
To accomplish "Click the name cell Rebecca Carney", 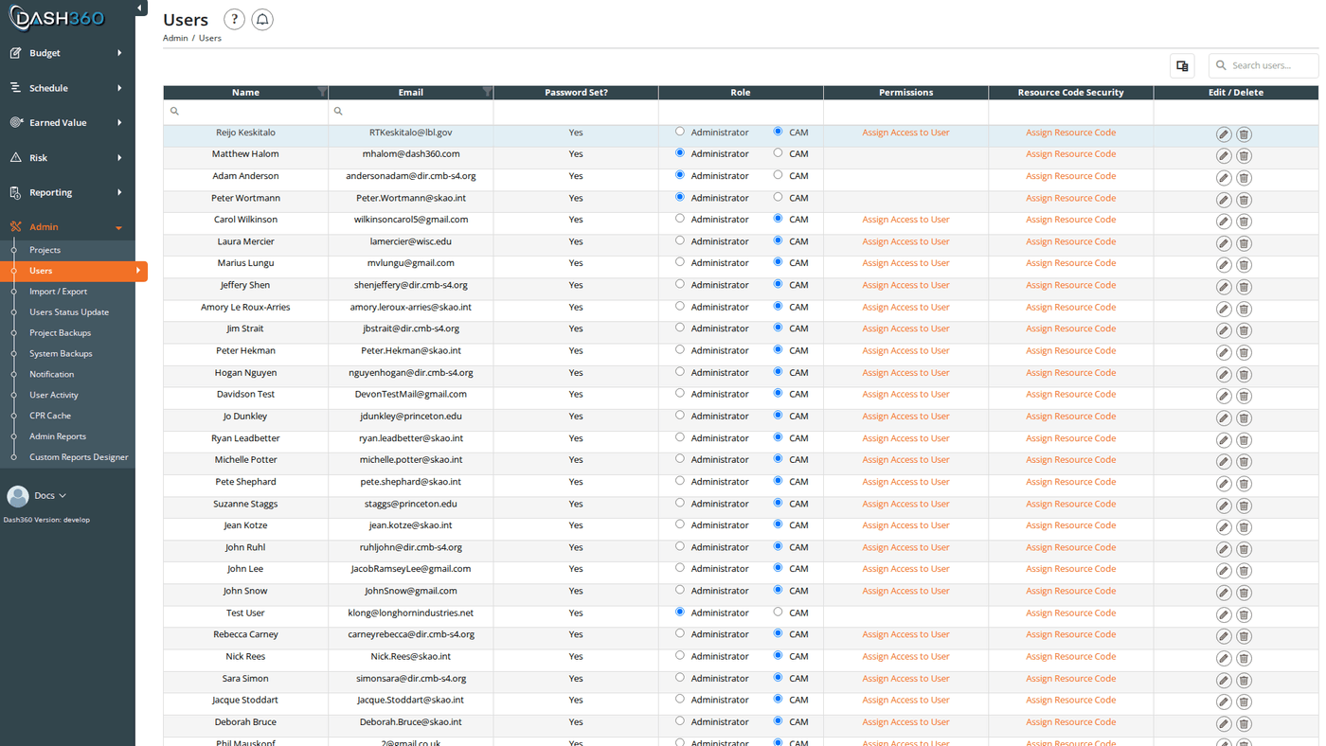I will (245, 634).
